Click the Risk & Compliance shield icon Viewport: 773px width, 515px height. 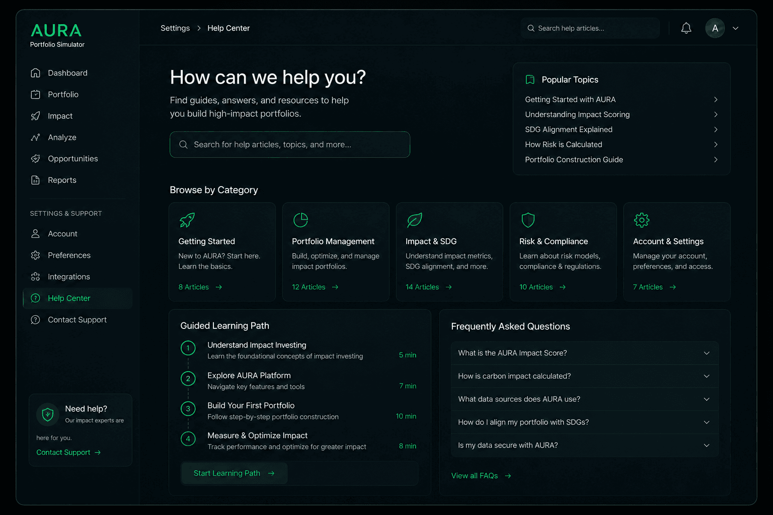click(528, 220)
